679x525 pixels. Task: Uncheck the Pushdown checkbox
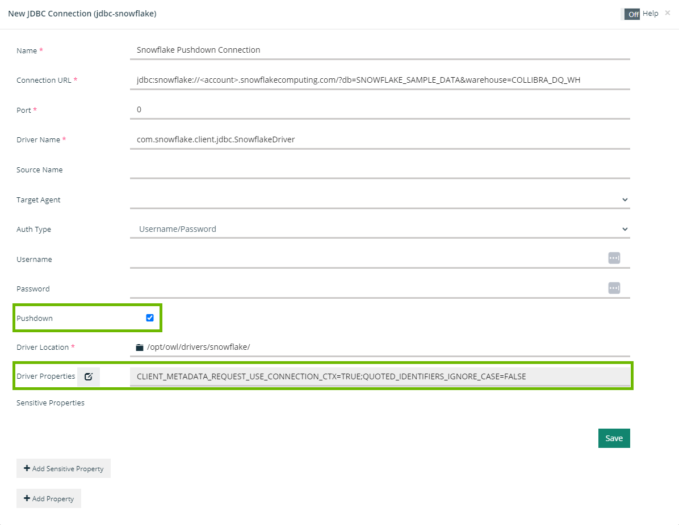(150, 318)
